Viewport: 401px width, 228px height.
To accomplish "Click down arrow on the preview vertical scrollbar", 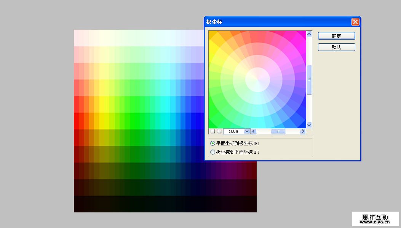I will coord(309,124).
